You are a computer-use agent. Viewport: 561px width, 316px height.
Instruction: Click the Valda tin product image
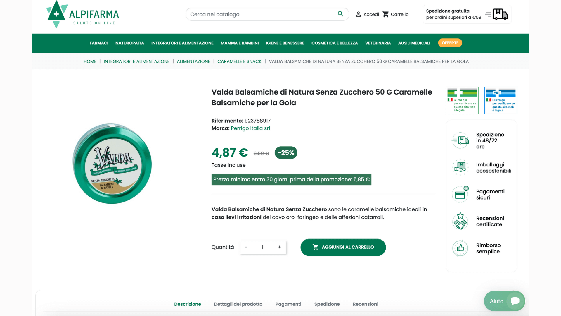point(112,164)
